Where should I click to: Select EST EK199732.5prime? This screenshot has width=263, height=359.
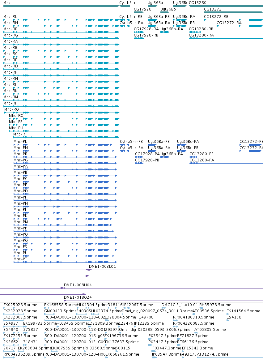(x=40, y=323)
